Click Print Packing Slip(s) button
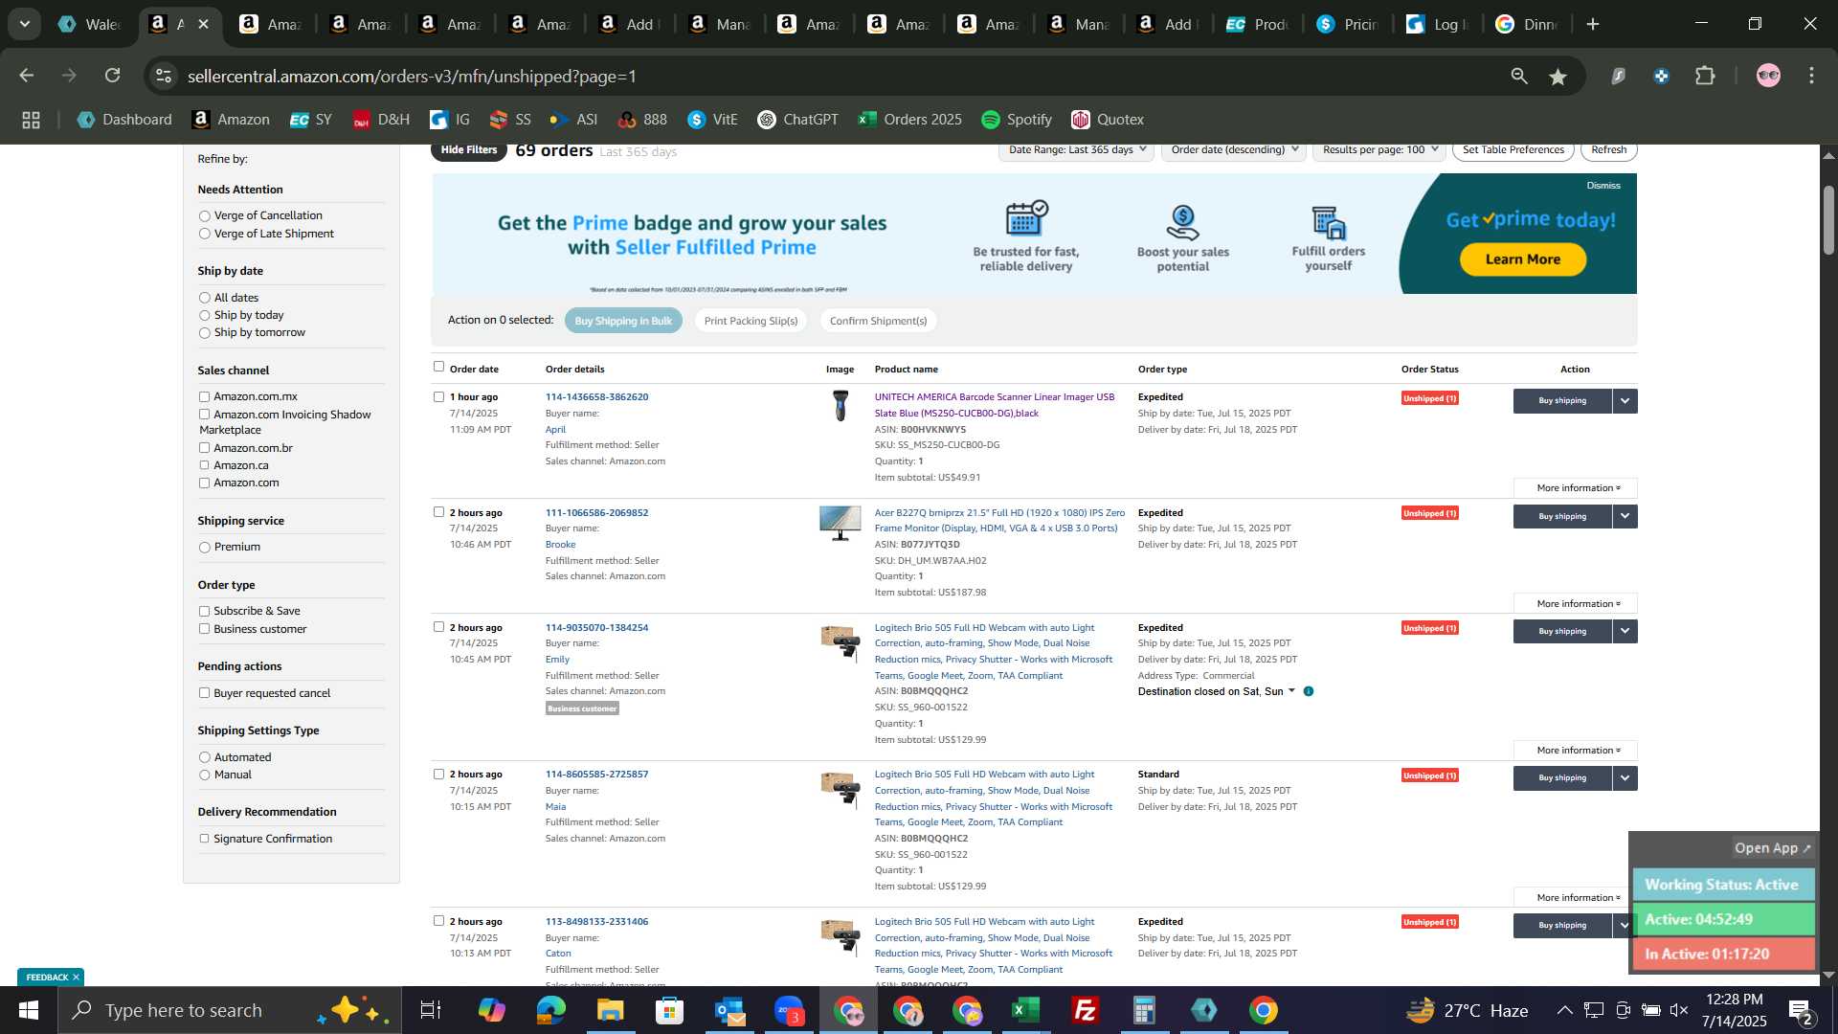 751,321
